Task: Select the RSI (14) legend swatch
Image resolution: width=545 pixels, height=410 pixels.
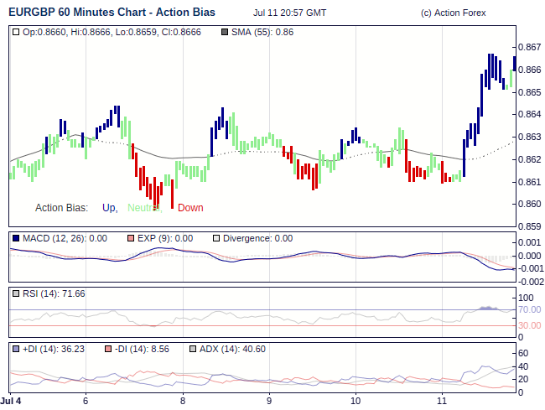Action: pyautogui.click(x=16, y=293)
